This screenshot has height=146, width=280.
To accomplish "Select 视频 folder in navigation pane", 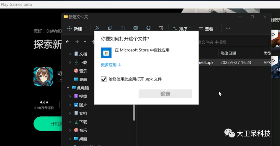I will pyautogui.click(x=81, y=96).
